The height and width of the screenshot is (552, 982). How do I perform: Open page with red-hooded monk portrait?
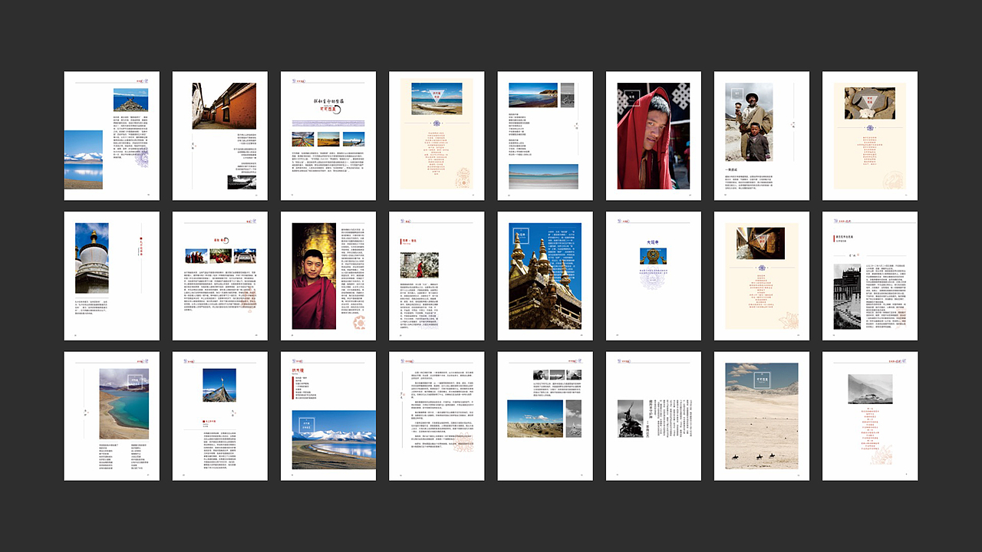[654, 136]
